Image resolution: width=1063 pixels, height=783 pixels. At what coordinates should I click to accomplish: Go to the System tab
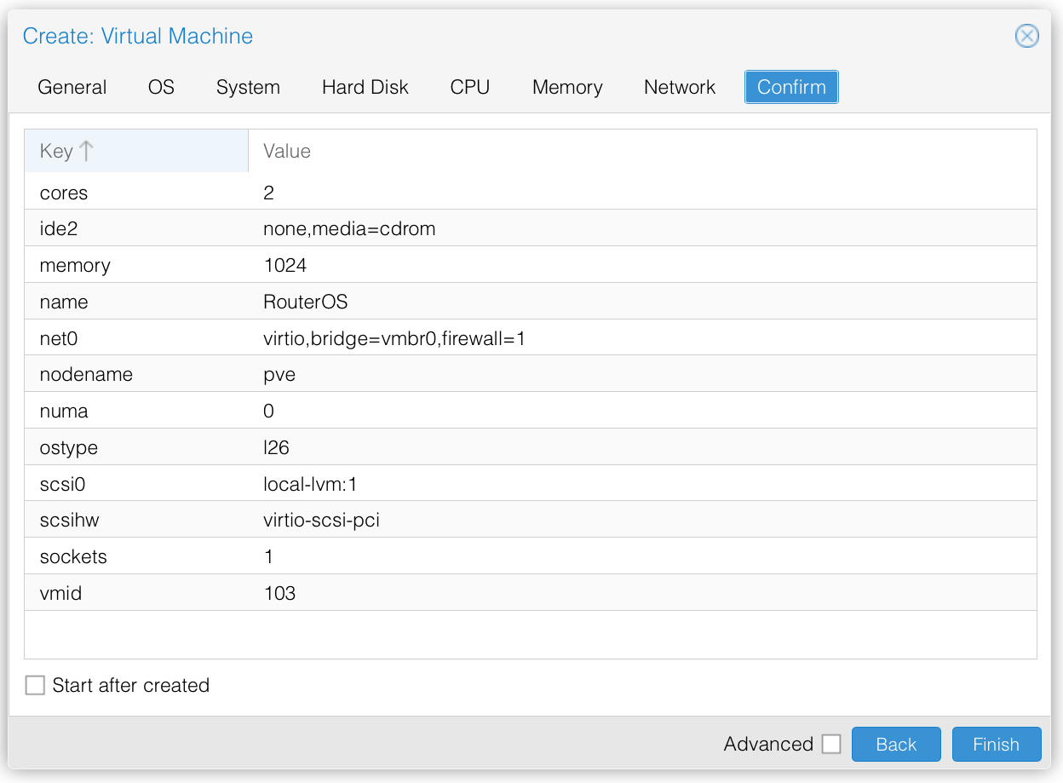[x=248, y=87]
